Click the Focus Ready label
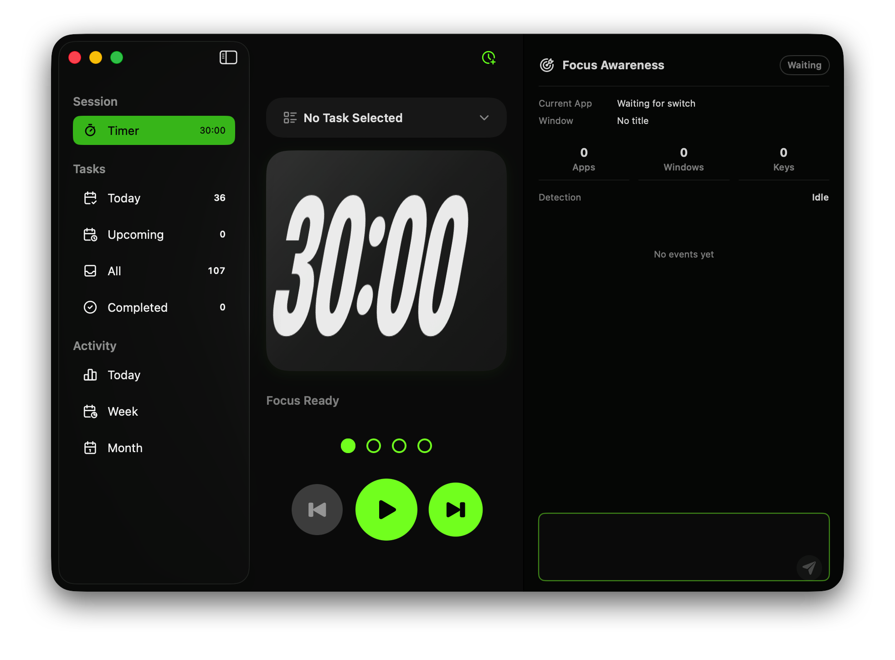 tap(303, 401)
